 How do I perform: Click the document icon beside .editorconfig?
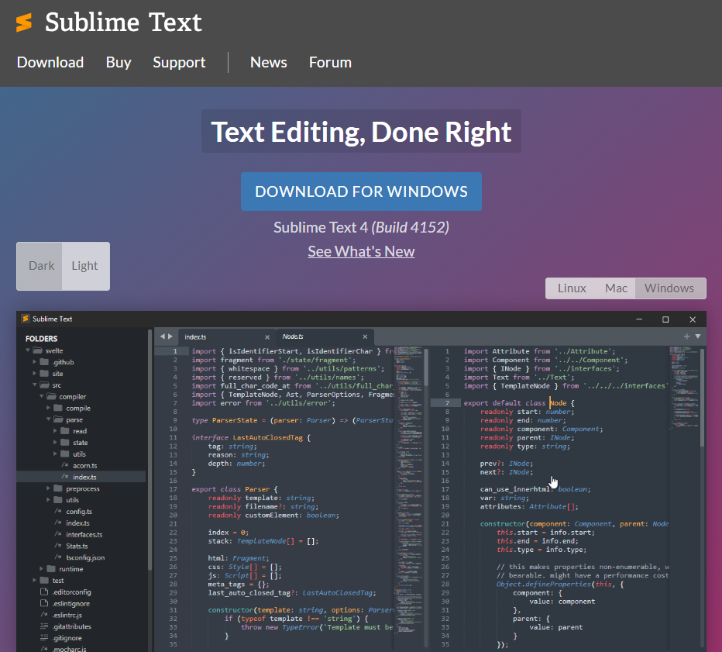(44, 592)
